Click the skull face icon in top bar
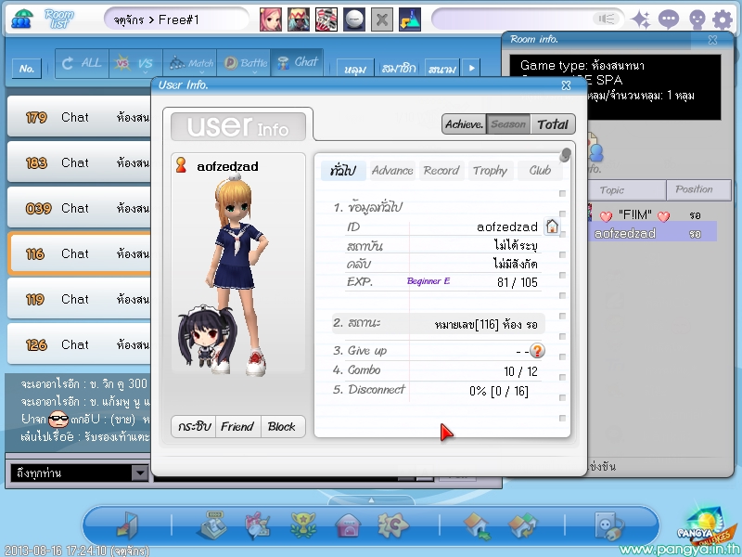This screenshot has width=742, height=557. 697,19
